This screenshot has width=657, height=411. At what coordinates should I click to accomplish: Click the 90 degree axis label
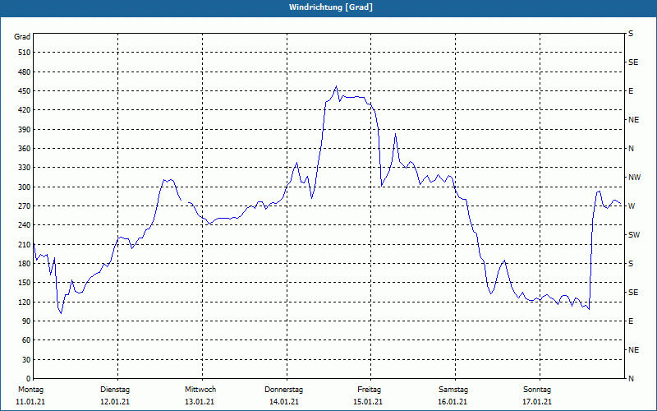26,321
